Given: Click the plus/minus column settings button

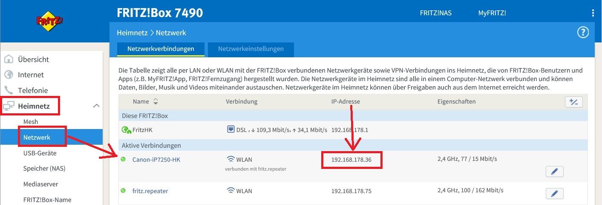Looking at the screenshot, I should pos(573,102).
